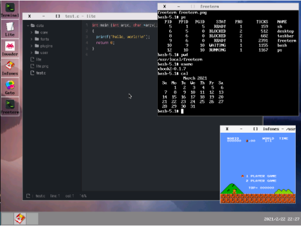Open the Gato app icon
Viewport: 301px width, 226px height.
[x=10, y=87]
